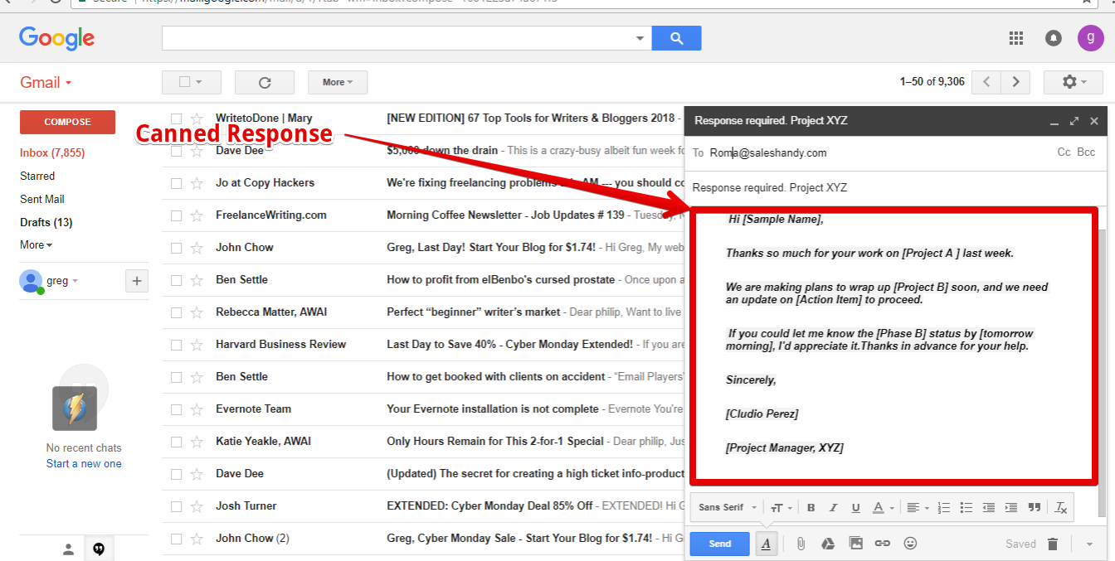Go to the newer messages page
The height and width of the screenshot is (561, 1115).
tap(986, 82)
